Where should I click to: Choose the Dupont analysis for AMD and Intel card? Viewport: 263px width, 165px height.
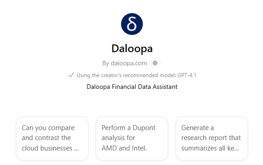click(132, 138)
